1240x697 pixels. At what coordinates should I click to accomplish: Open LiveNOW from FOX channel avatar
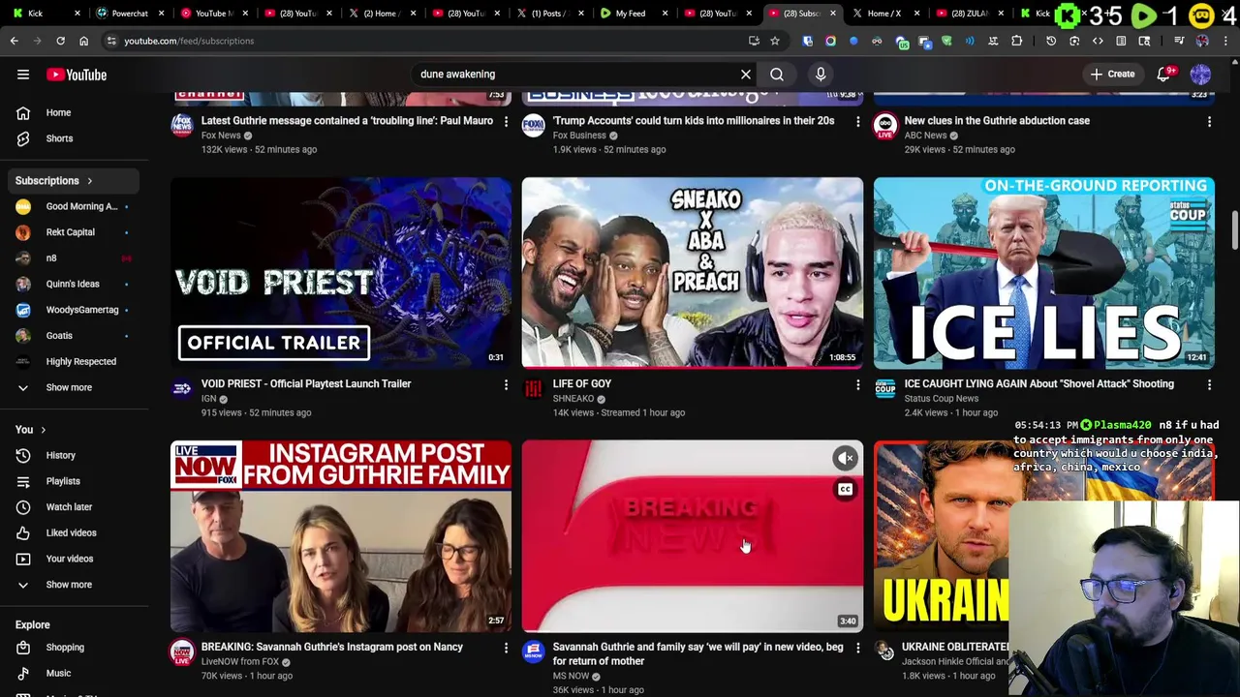click(182, 652)
